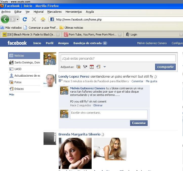Open the blonde woman photo in Brenda's post
The width and height of the screenshot is (183, 171).
[x=110, y=149]
